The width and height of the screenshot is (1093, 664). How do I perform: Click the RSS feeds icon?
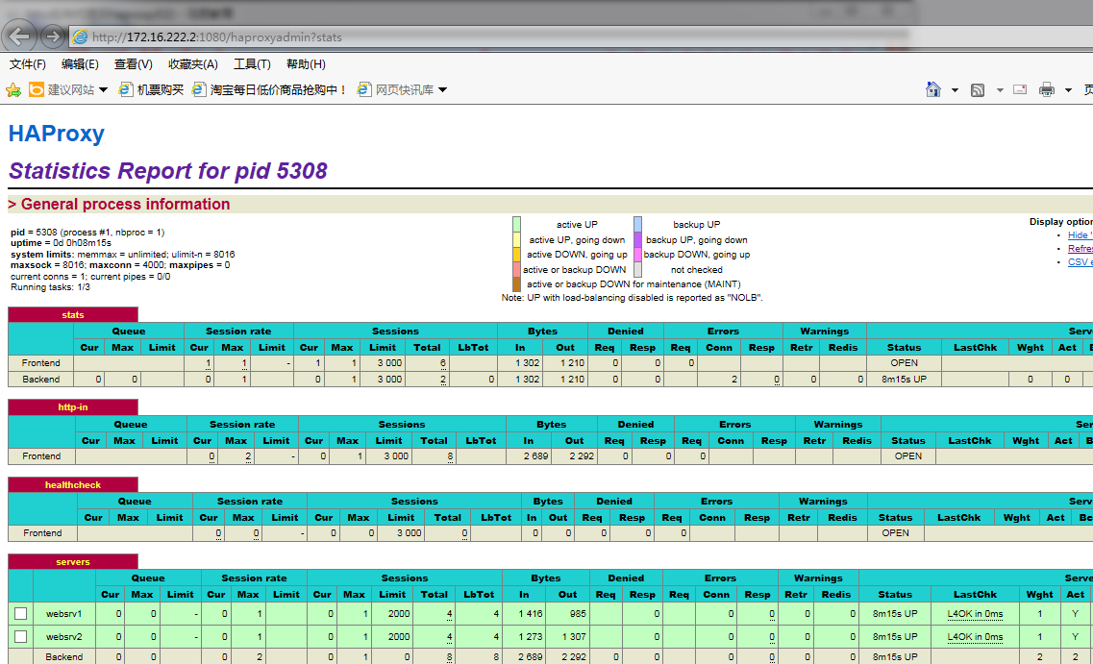pos(978,90)
